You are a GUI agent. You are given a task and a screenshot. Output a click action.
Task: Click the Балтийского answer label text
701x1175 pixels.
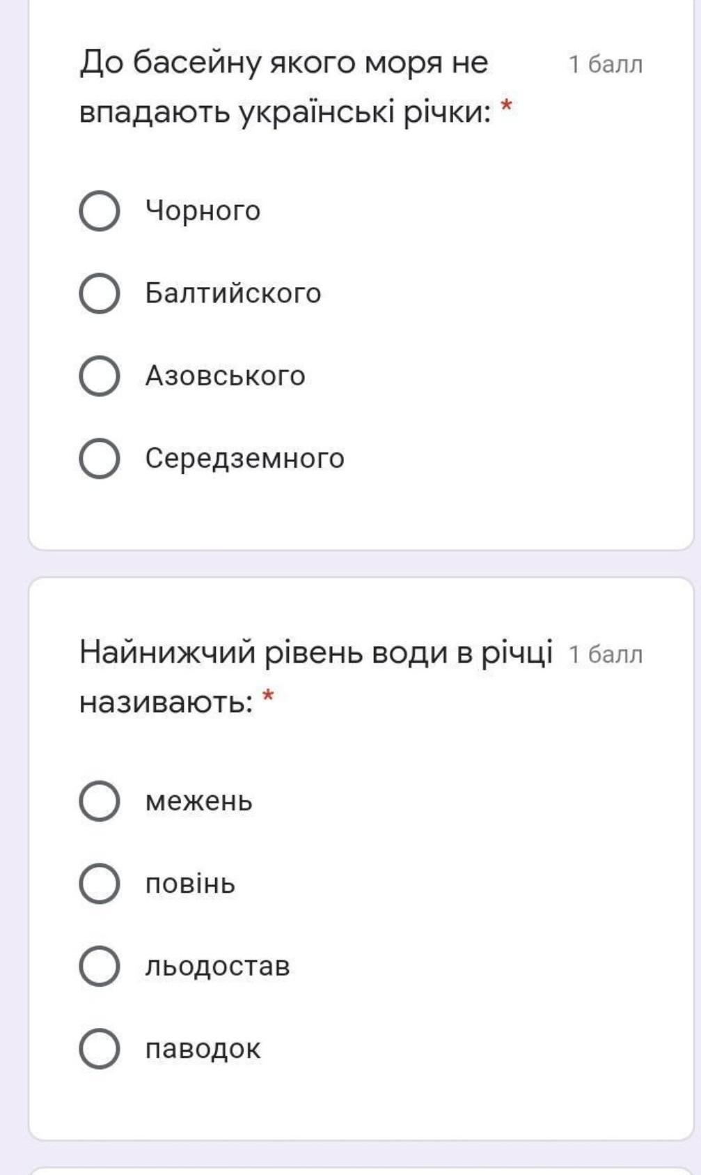(x=233, y=293)
